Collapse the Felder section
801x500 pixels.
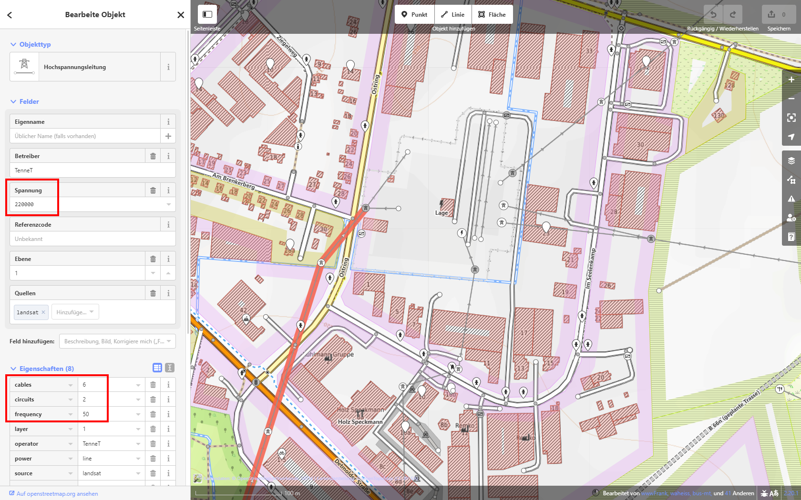[x=25, y=101]
